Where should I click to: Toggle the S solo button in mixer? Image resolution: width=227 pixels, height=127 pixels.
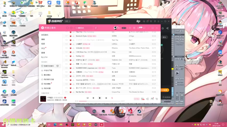click(177, 66)
